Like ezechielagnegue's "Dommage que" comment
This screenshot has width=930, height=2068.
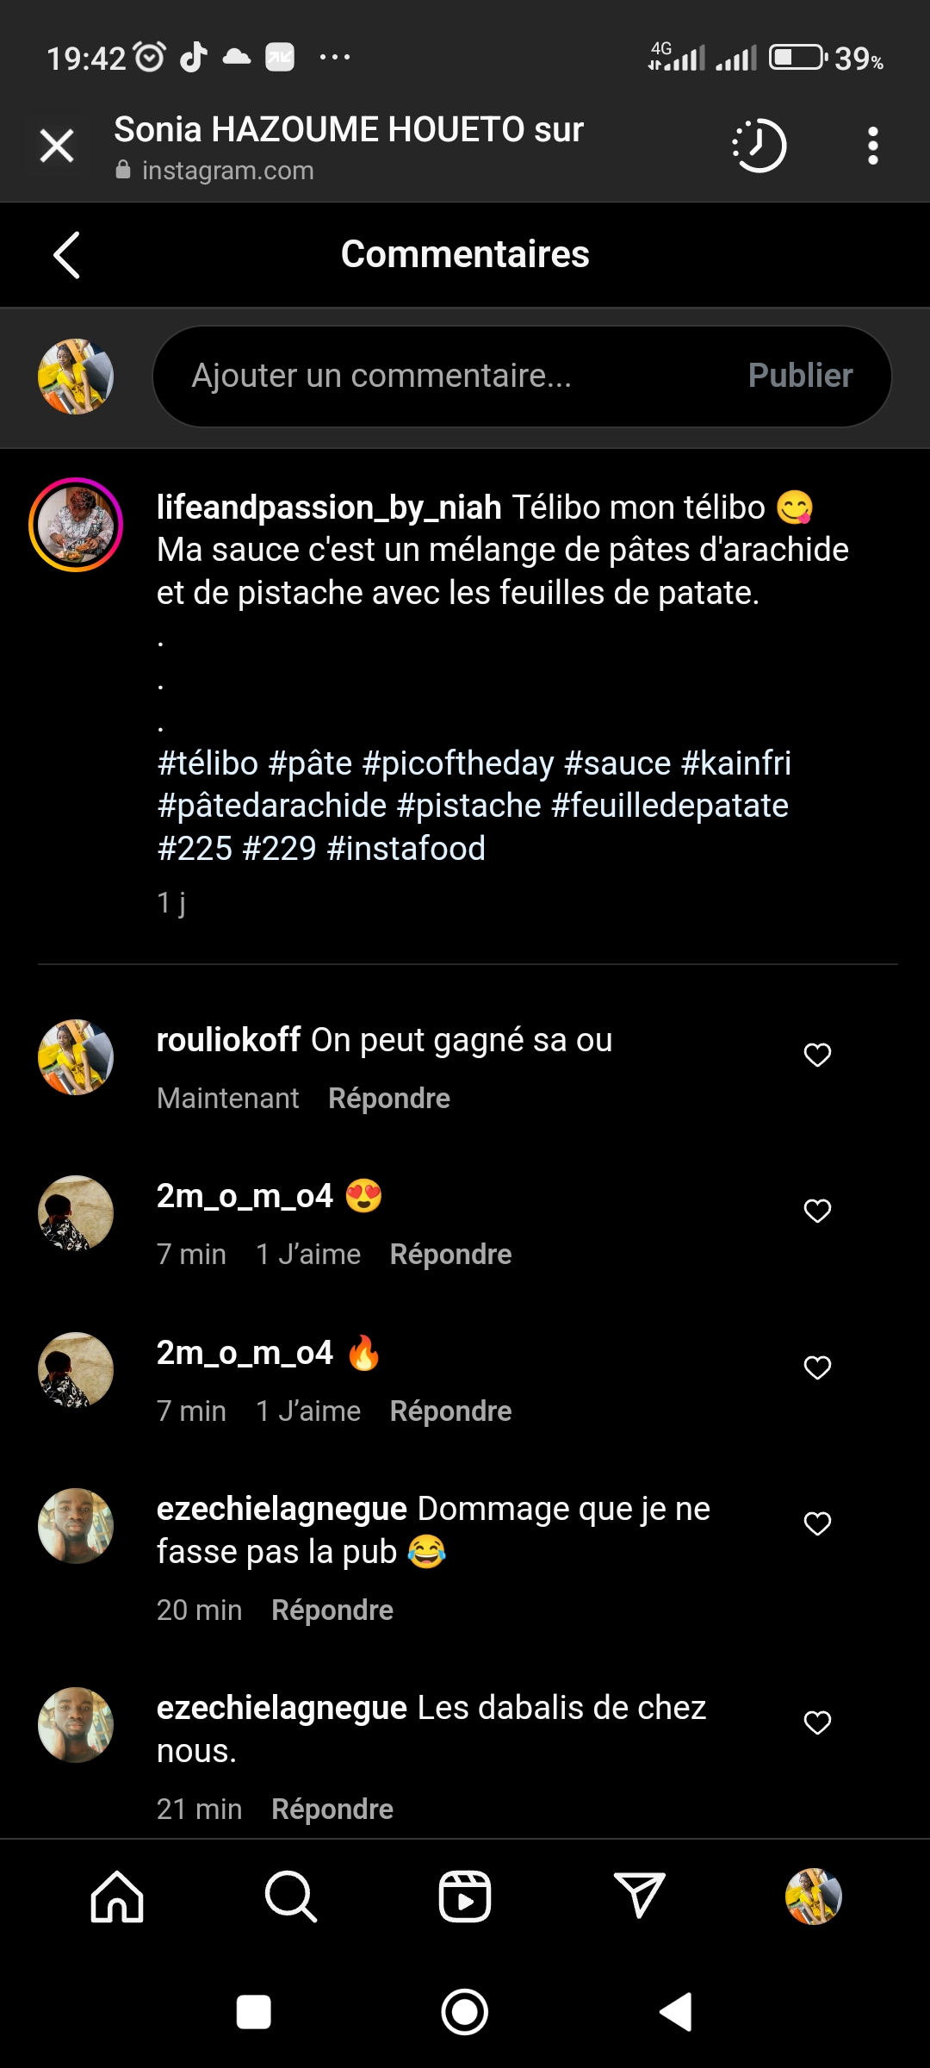pos(817,1523)
